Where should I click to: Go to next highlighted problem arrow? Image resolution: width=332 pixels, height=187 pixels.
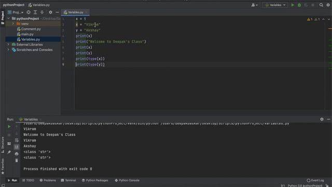329,19
